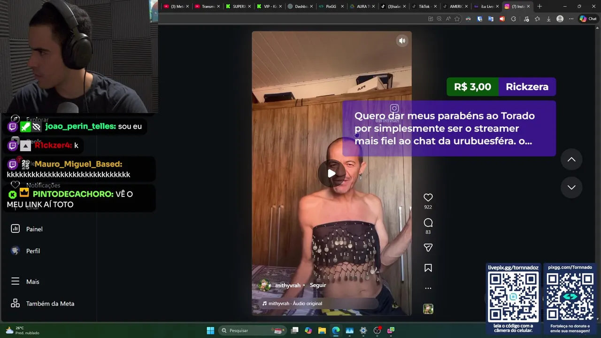Open Também da Meta in sidebar
This screenshot has width=601, height=338.
[x=49, y=304]
